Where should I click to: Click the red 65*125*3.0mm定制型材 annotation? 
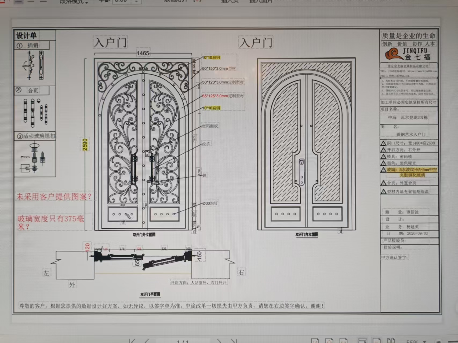223,96
